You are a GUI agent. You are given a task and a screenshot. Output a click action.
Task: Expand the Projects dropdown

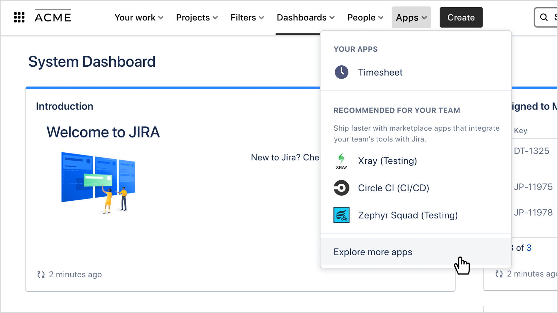[197, 17]
